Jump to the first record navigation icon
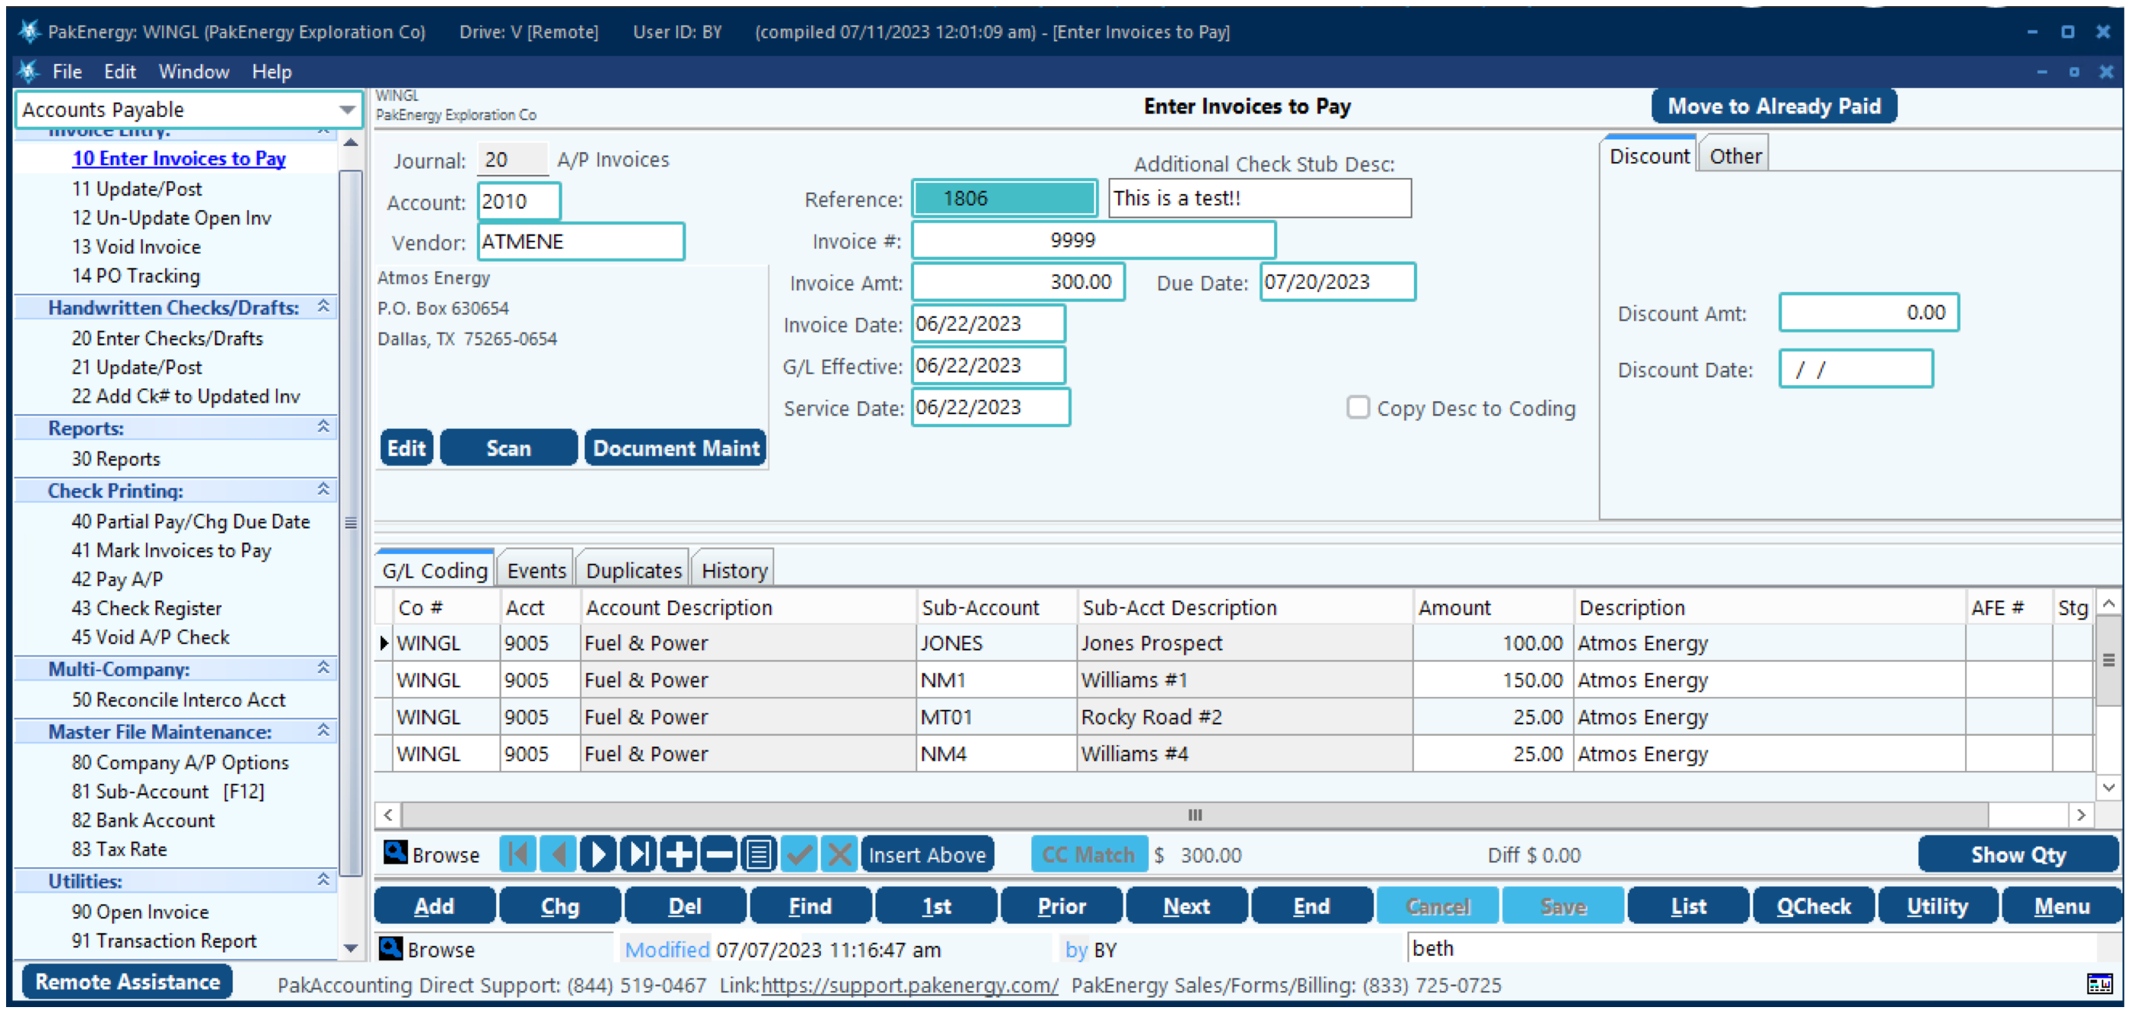Image resolution: width=2140 pixels, height=1030 pixels. (x=517, y=854)
